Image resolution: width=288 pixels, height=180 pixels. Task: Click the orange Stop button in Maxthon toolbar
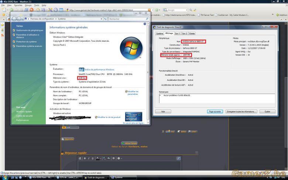32,10
